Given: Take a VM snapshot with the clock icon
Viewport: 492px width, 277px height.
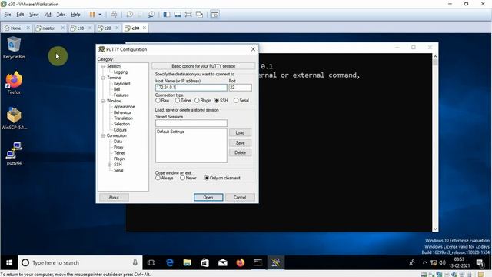Looking at the screenshot, I should [130, 15].
